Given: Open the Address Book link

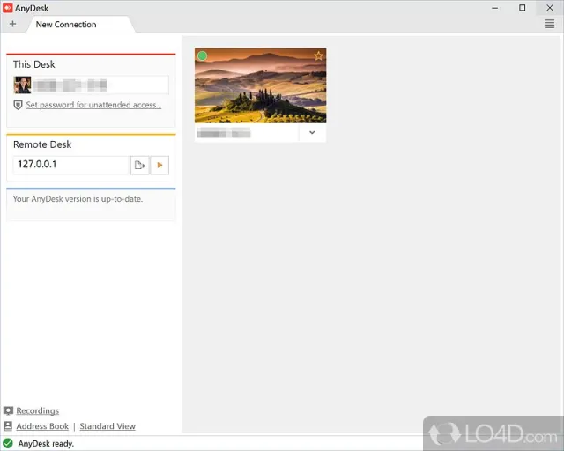Looking at the screenshot, I should (x=42, y=426).
